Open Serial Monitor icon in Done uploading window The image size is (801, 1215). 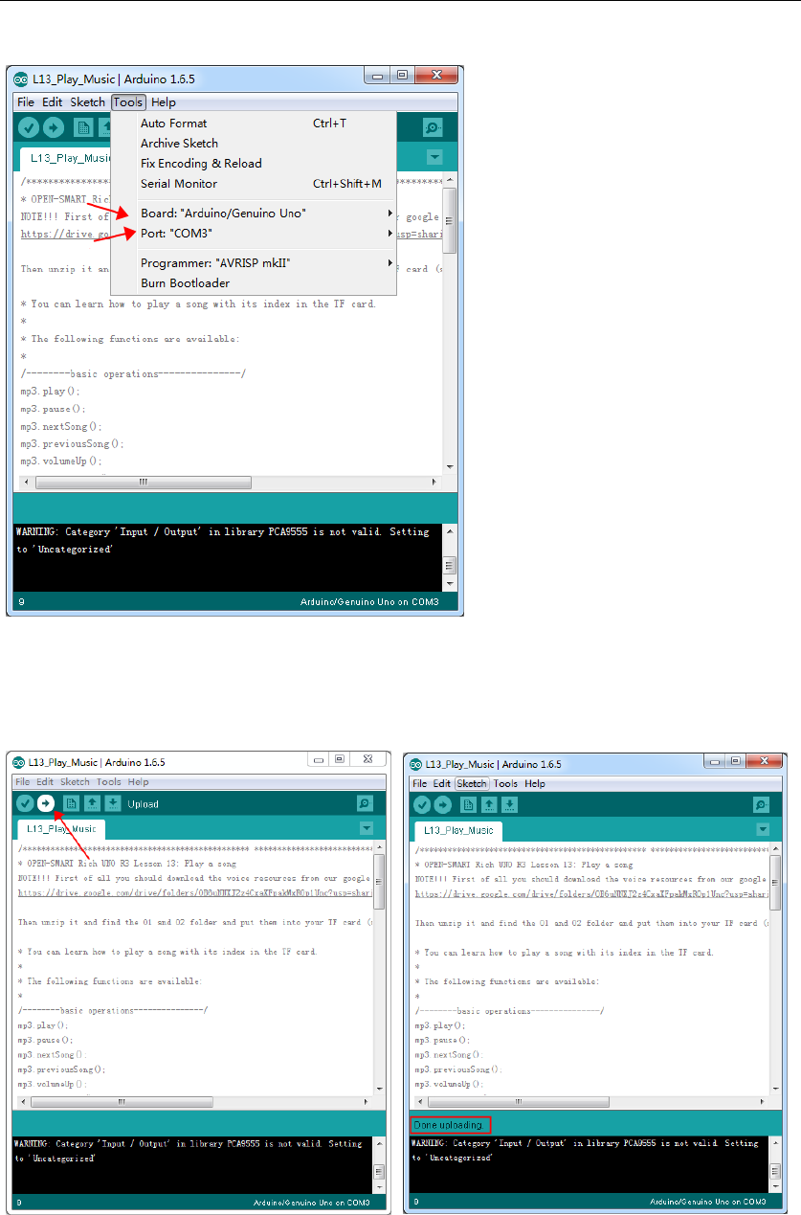[x=761, y=805]
